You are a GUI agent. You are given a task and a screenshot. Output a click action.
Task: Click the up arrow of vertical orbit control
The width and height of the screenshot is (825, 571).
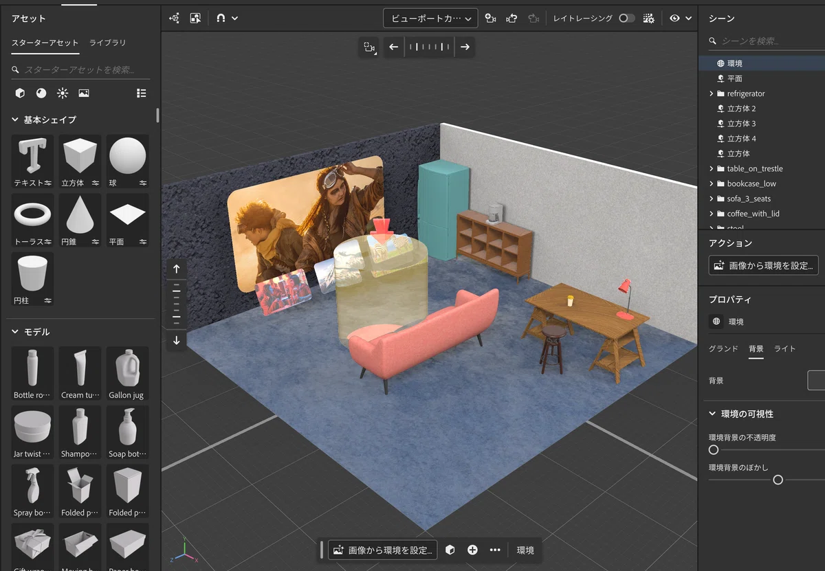click(x=177, y=269)
